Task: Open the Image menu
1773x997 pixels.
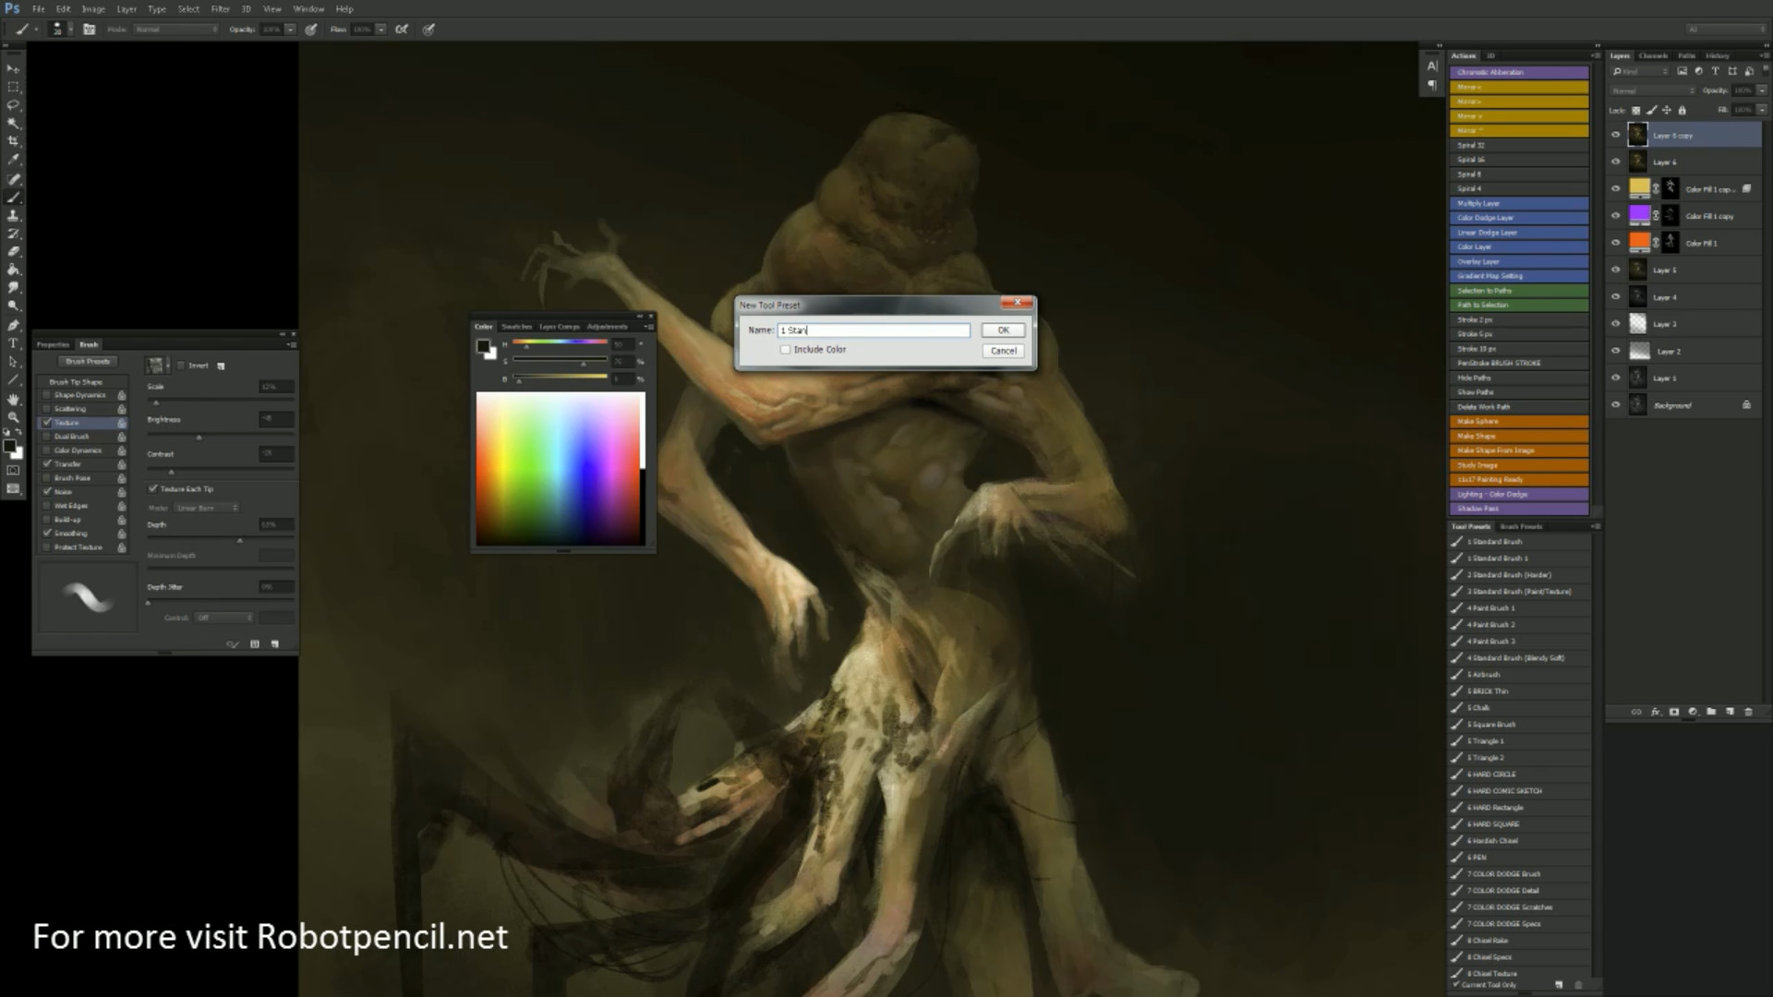Action: (x=93, y=9)
